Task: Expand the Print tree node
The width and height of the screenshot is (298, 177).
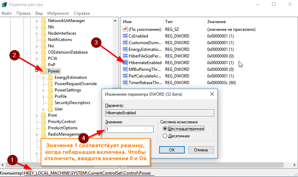Action: [x=37, y=115]
